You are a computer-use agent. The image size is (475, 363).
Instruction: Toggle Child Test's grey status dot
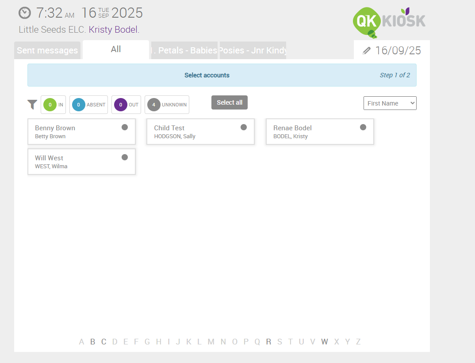pos(244,127)
